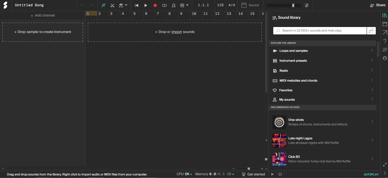Select the scissors split tool
Viewport: 388px width, 178px height.
pyautogui.click(x=112, y=5)
